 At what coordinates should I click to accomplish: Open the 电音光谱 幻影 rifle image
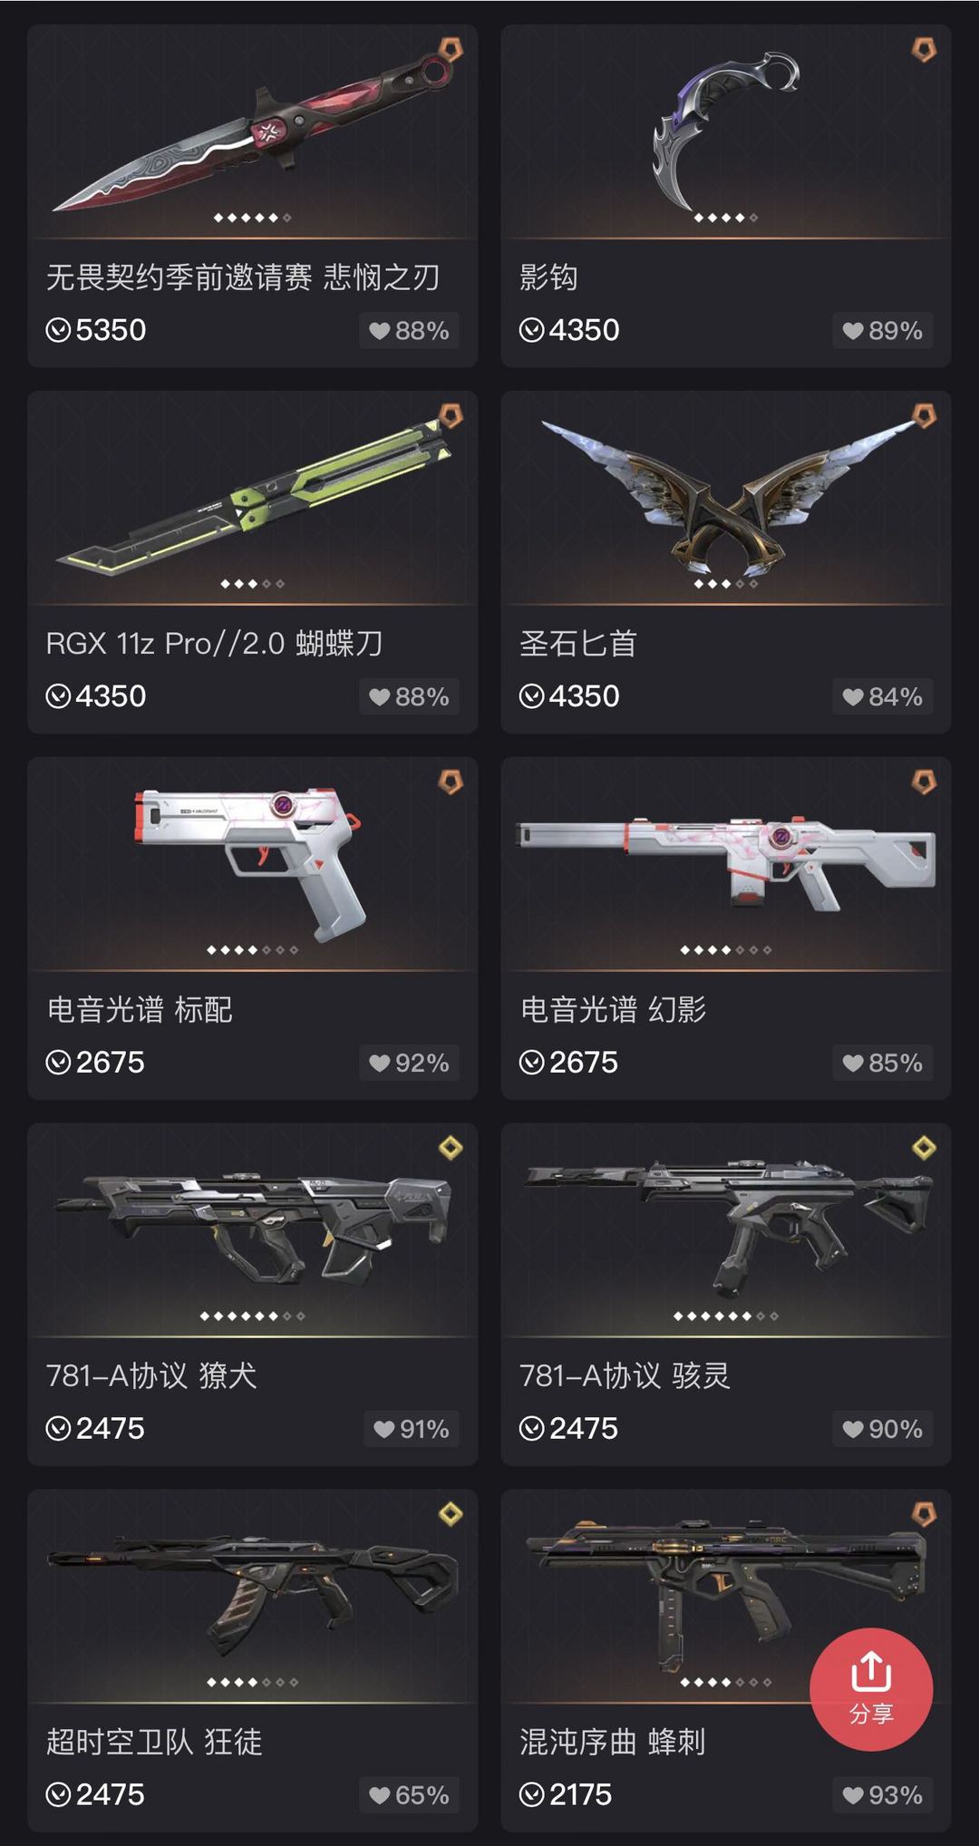(x=726, y=862)
